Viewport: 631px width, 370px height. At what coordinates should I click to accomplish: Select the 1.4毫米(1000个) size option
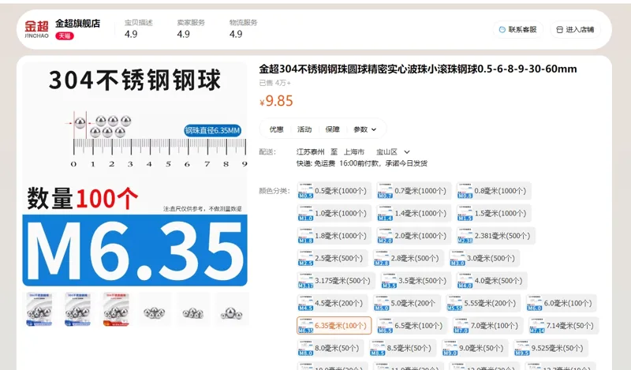(x=413, y=213)
